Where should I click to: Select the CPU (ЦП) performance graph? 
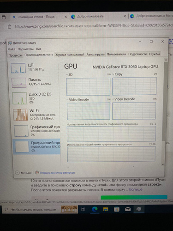(35, 68)
